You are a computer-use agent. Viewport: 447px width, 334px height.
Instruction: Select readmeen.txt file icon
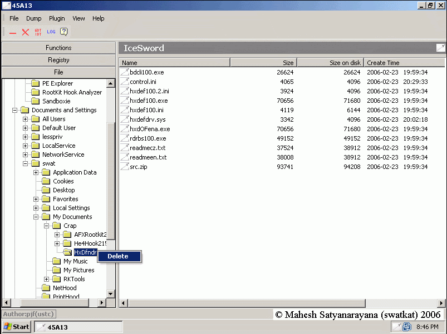(125, 157)
